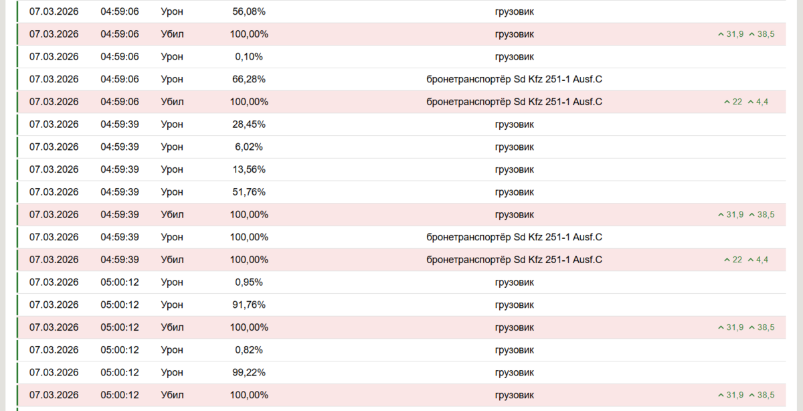803x411 pixels.
Task: Click the up arrow beside 38,5 in the 04:59:06 грузовик kill row
Action: coord(751,34)
